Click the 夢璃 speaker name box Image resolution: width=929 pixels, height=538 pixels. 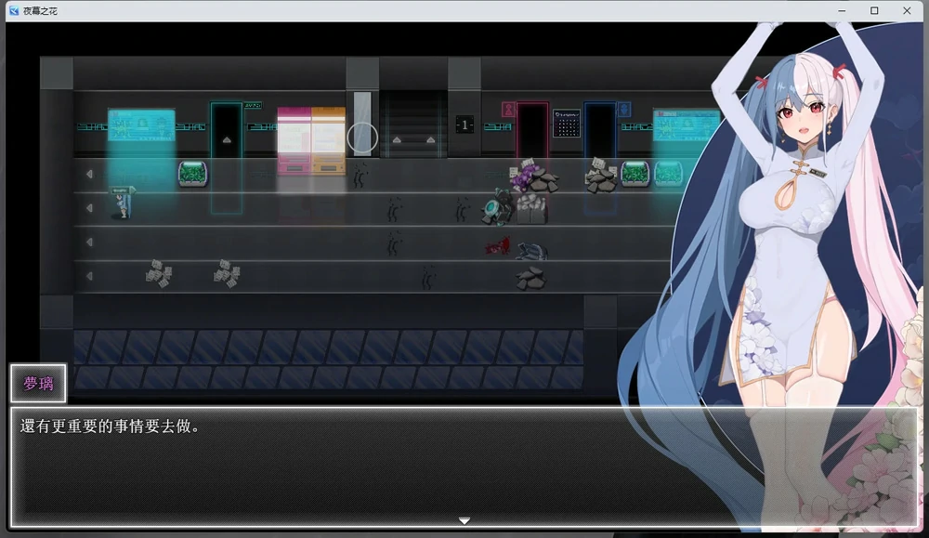point(38,383)
